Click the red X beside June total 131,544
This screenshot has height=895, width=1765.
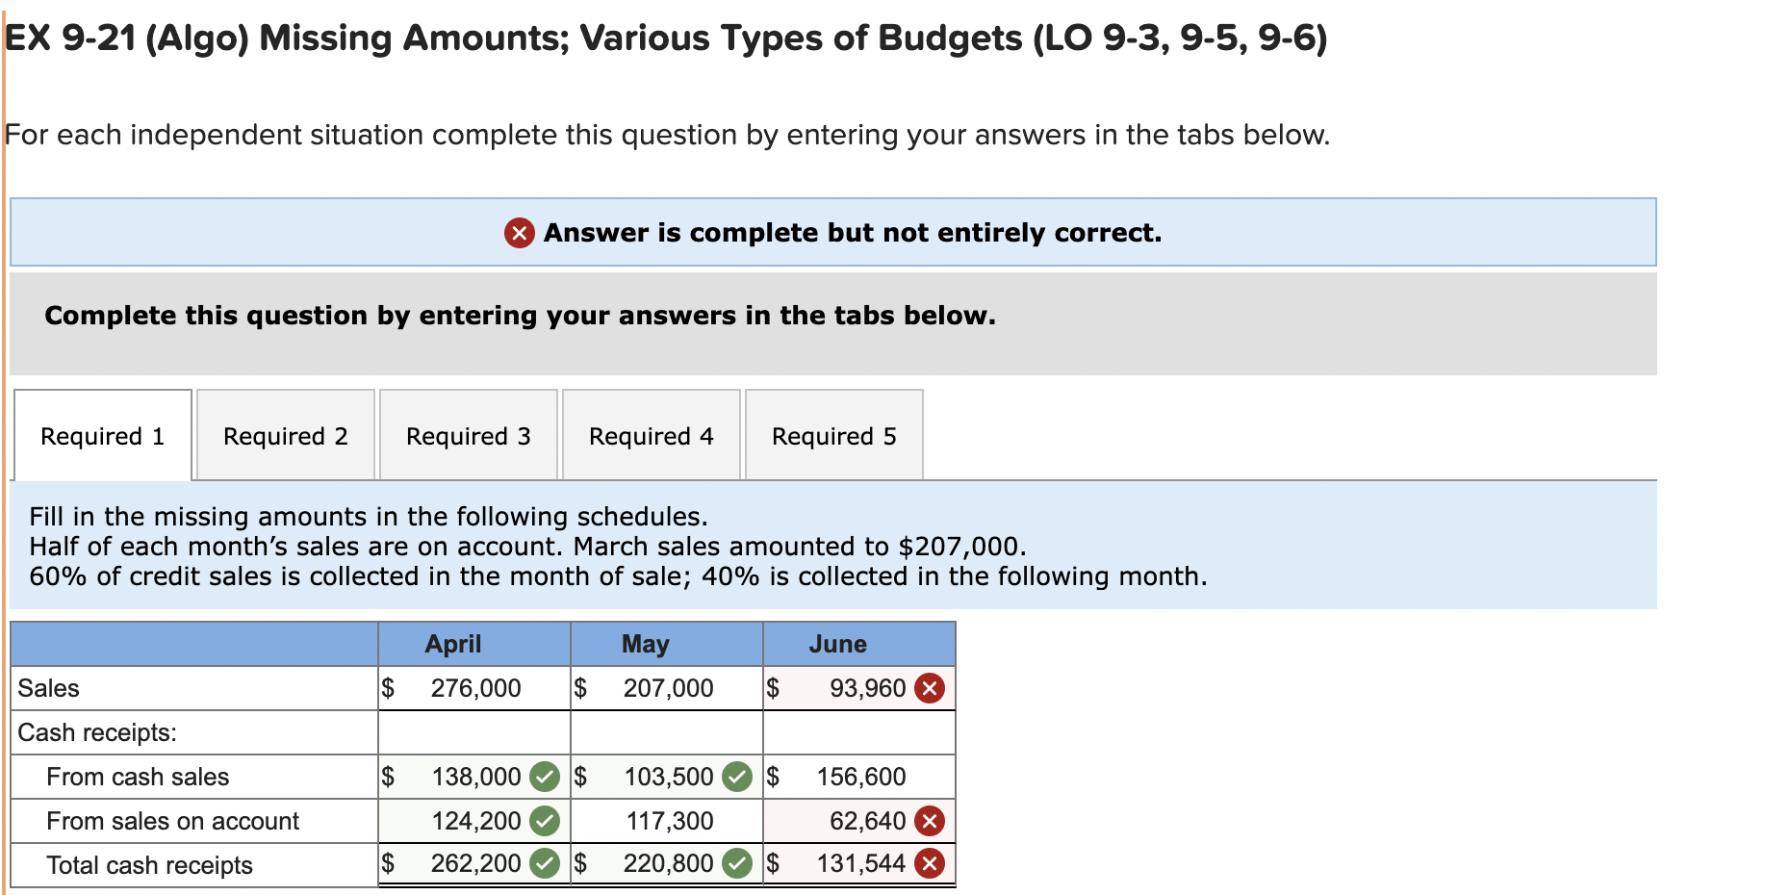click(x=928, y=863)
